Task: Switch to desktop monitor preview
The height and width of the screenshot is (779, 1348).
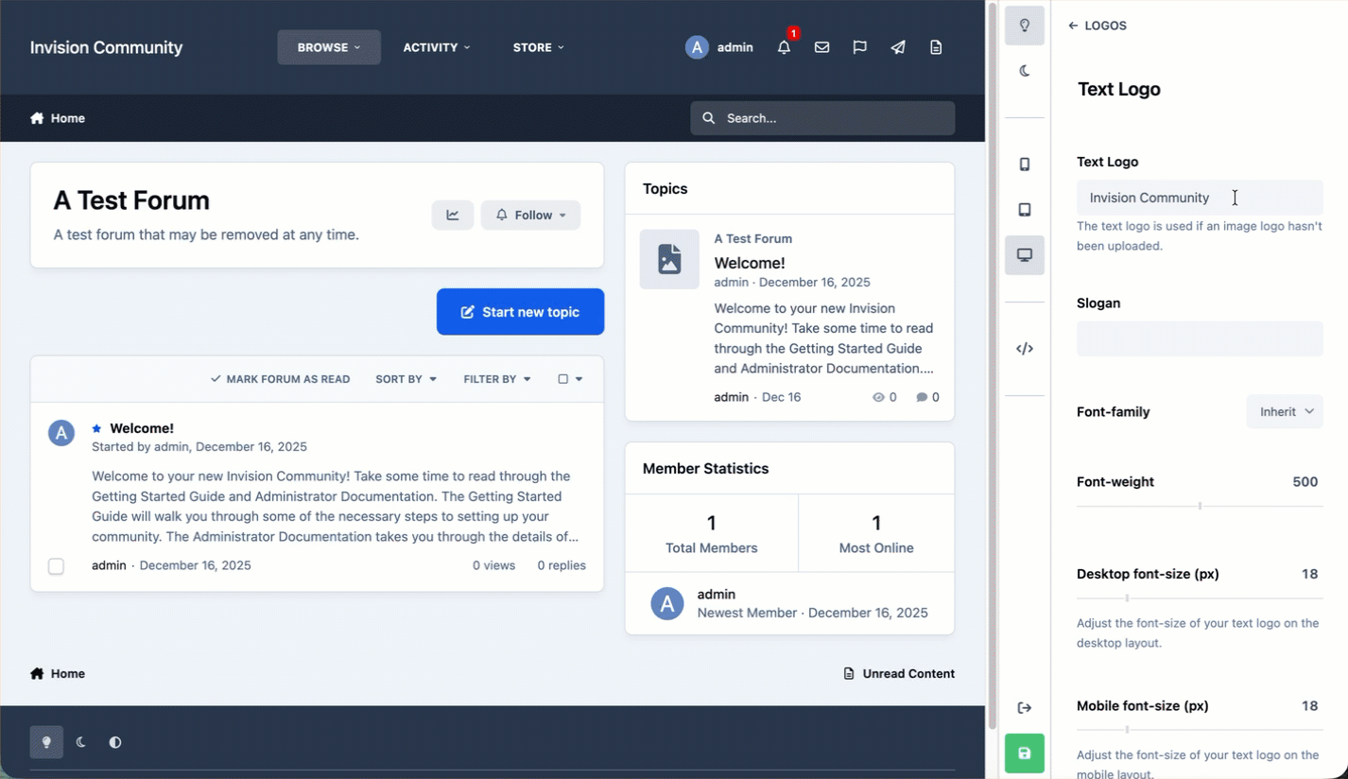Action: tap(1025, 255)
